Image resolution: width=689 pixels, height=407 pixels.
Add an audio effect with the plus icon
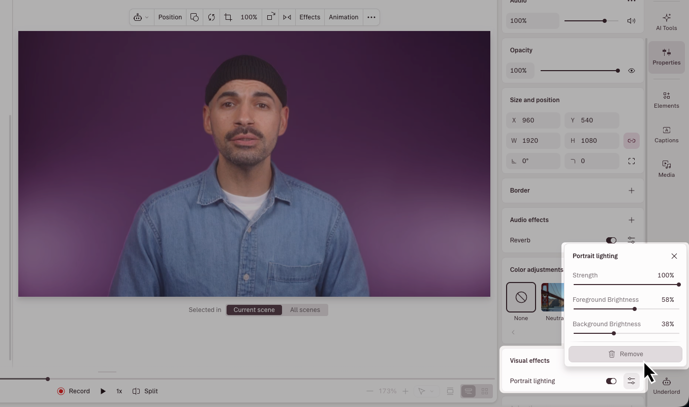tap(632, 220)
